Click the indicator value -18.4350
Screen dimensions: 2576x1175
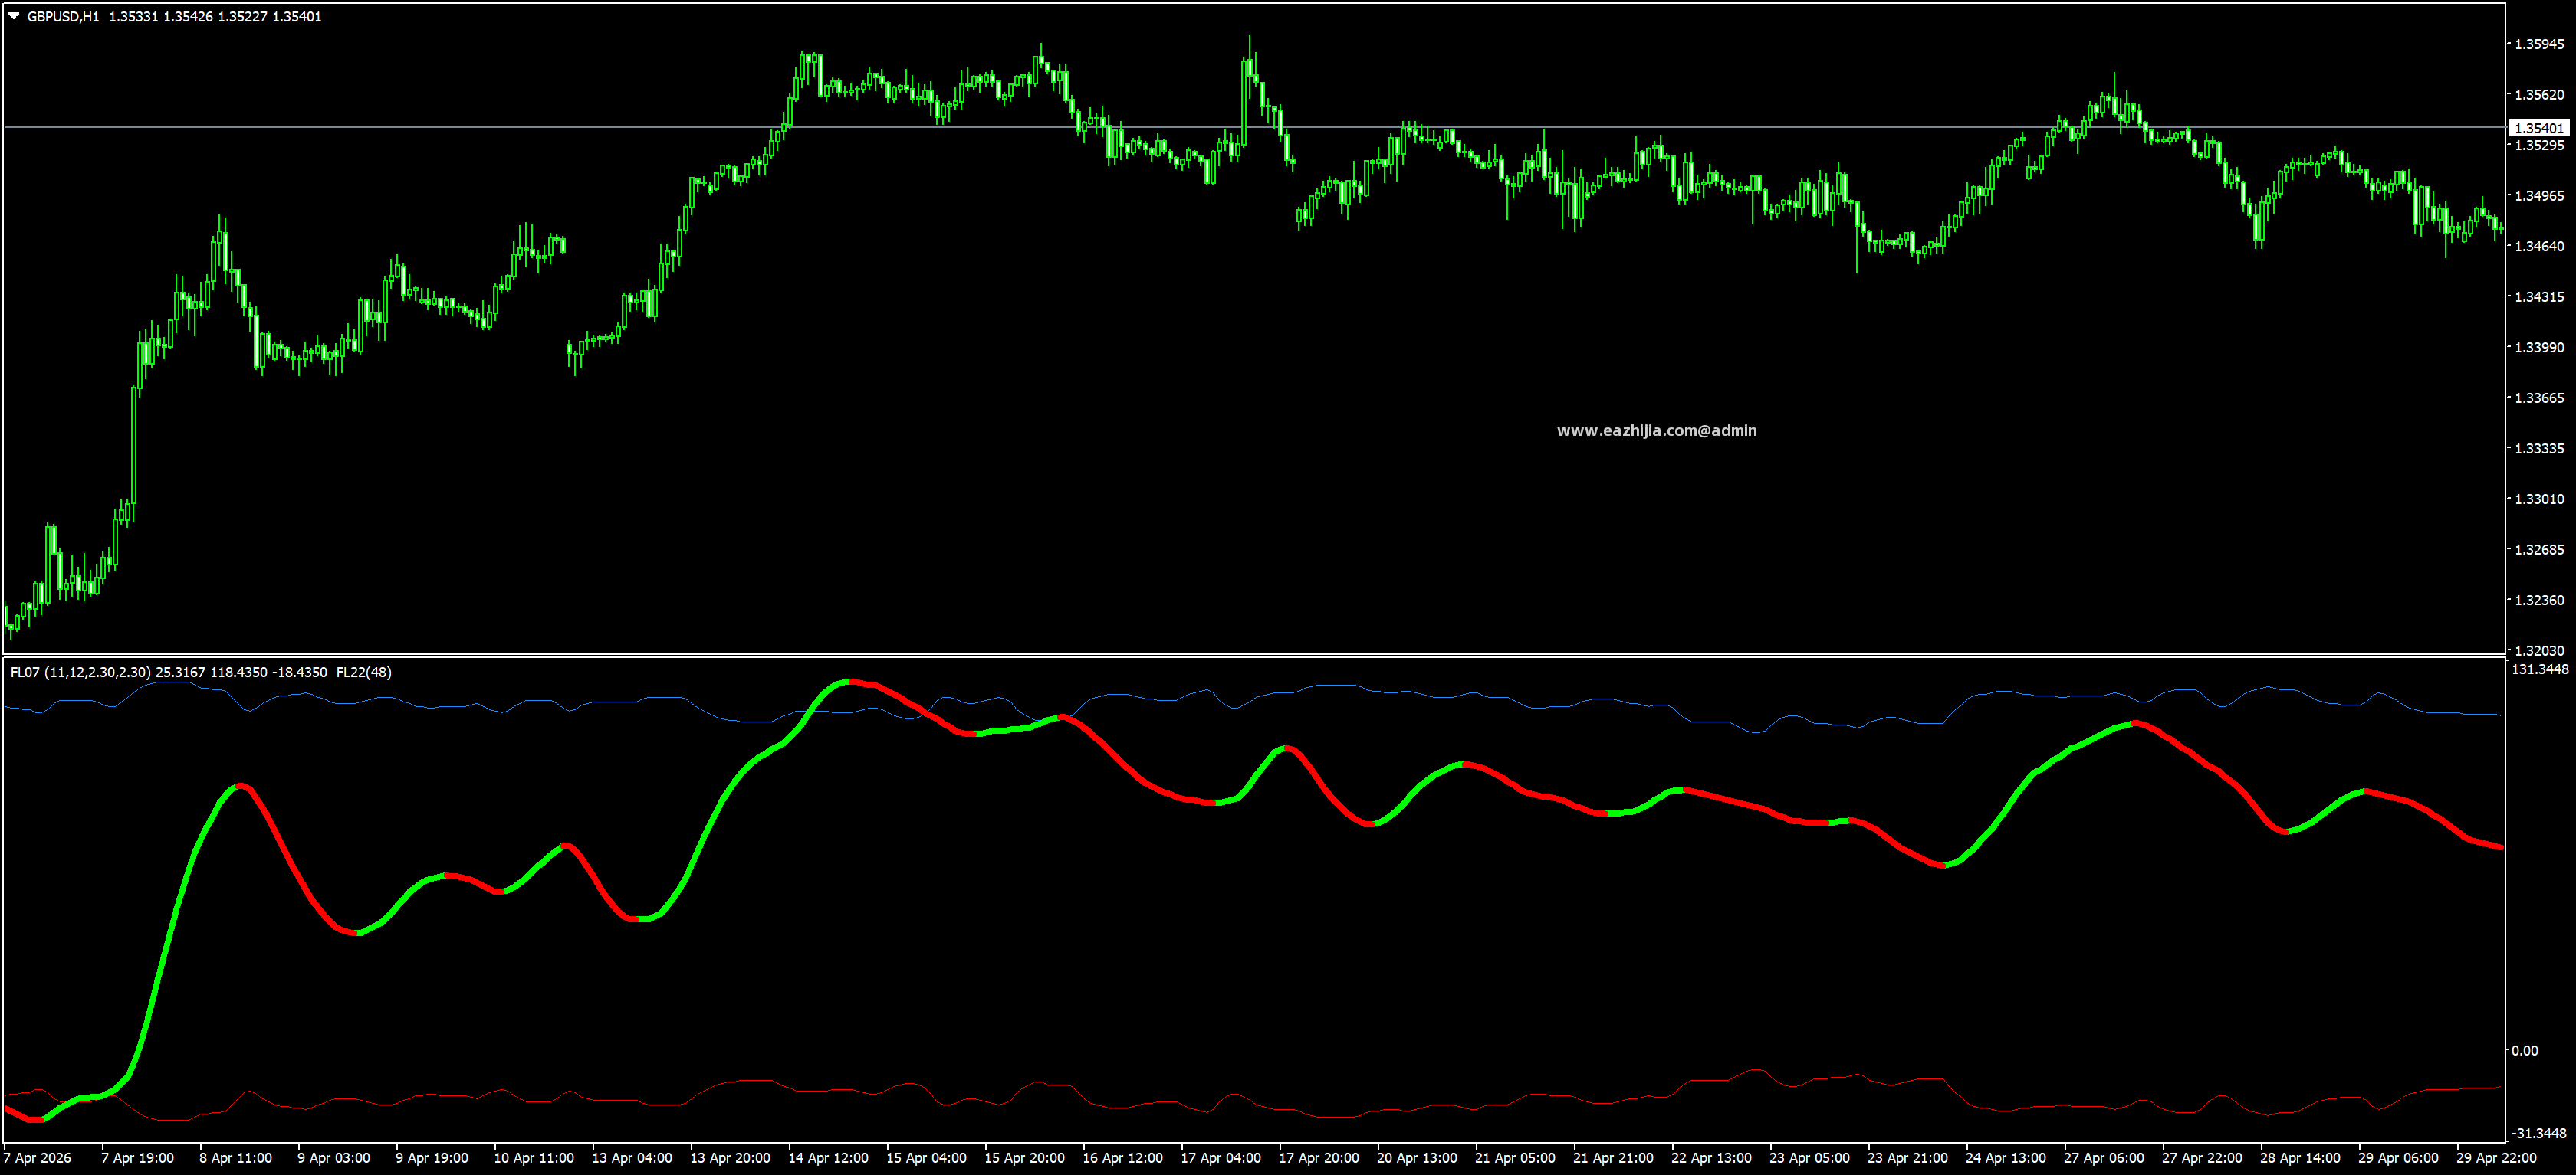[299, 673]
